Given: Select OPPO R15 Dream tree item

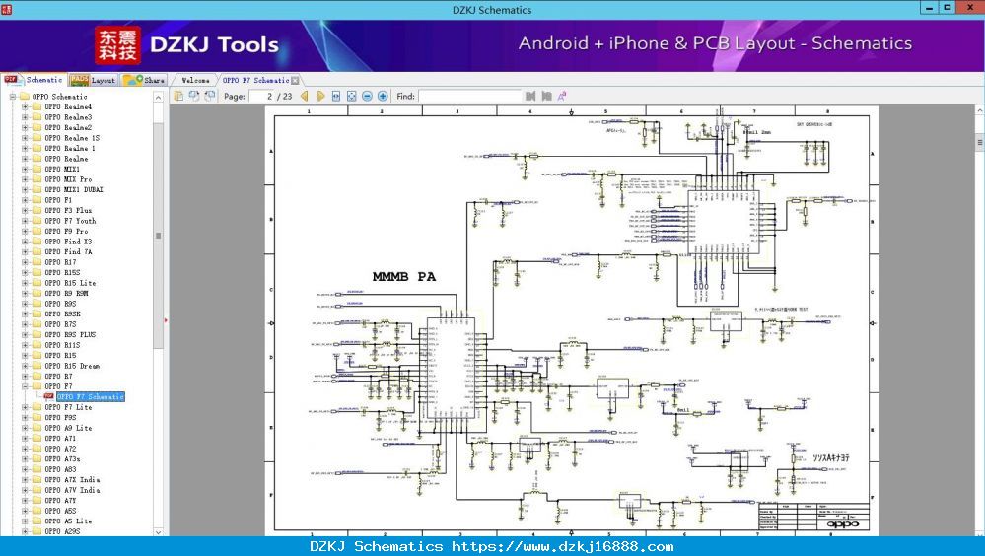Looking at the screenshot, I should click(72, 366).
